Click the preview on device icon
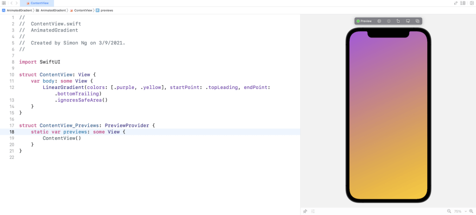Screen dimensions: 476x215 coord(408,21)
